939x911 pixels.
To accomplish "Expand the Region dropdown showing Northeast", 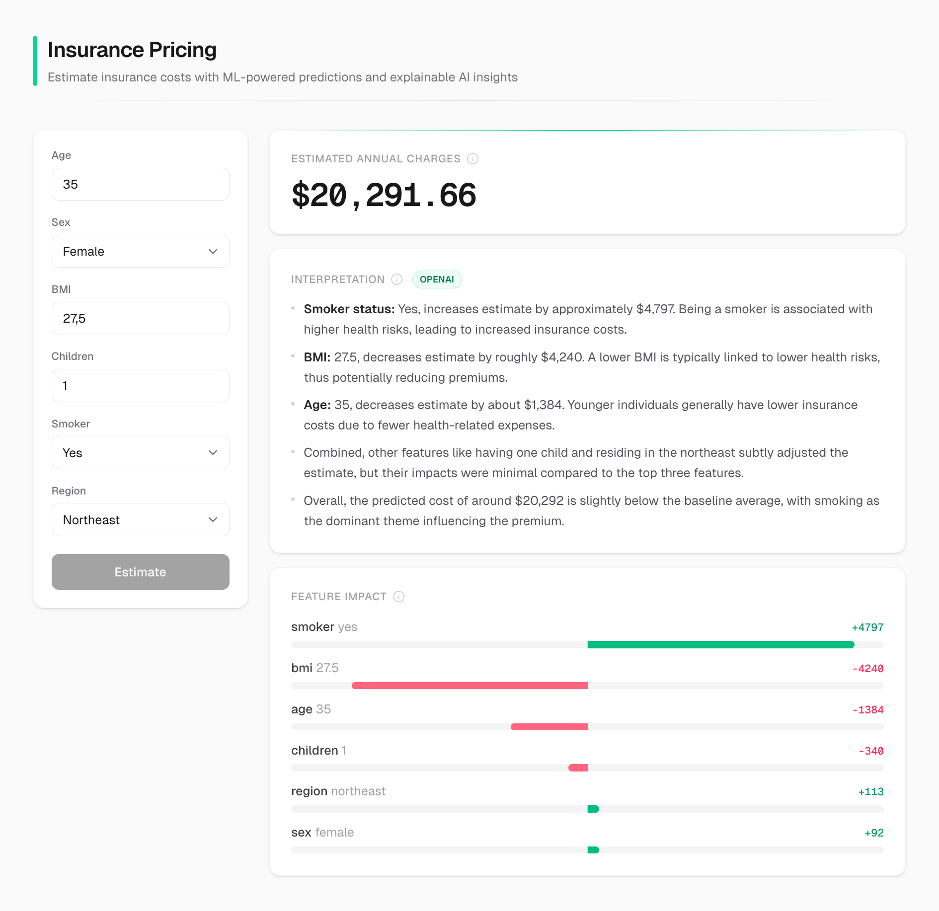I will 140,520.
